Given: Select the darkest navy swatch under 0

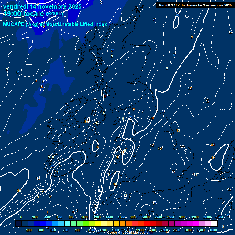Looking at the screenshot, I should pos(18,223).
